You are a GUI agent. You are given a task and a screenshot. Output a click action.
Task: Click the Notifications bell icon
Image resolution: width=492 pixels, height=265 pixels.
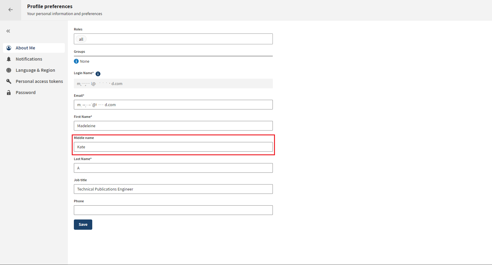pyautogui.click(x=9, y=59)
